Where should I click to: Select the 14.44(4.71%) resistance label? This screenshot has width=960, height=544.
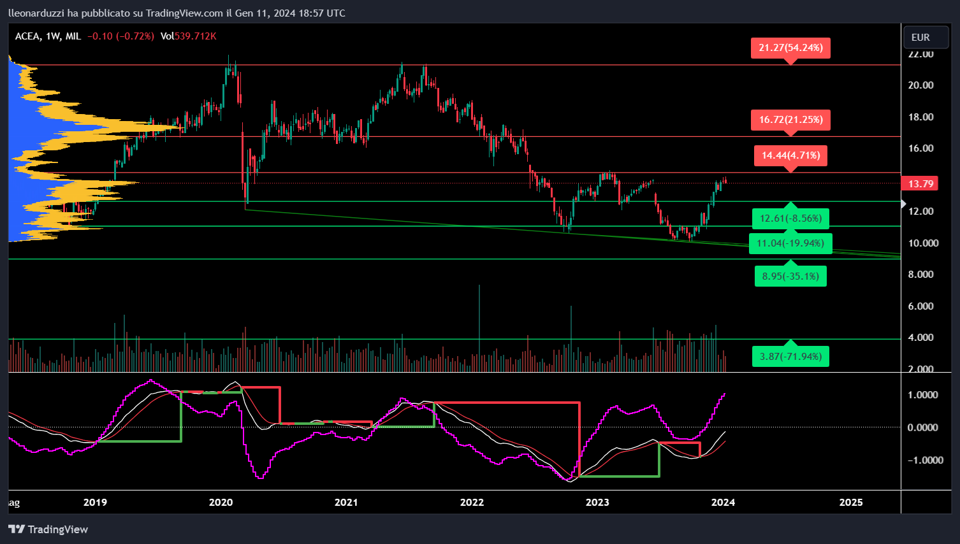(x=790, y=155)
